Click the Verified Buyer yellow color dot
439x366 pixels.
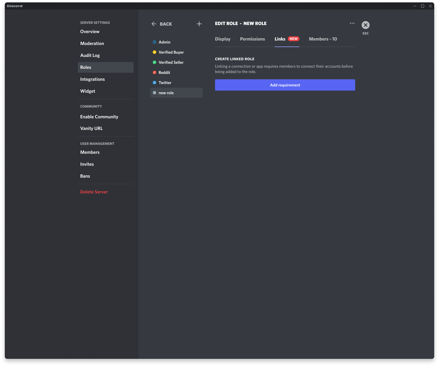pos(154,52)
